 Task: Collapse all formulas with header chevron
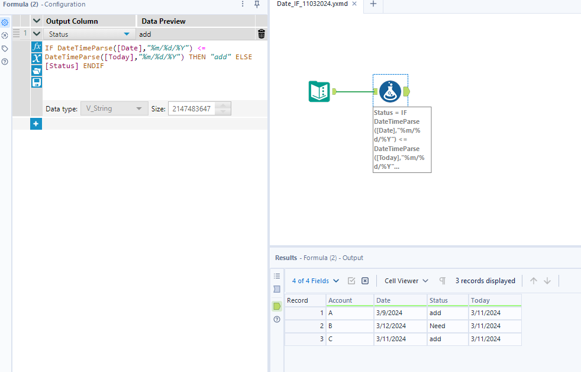click(x=36, y=21)
